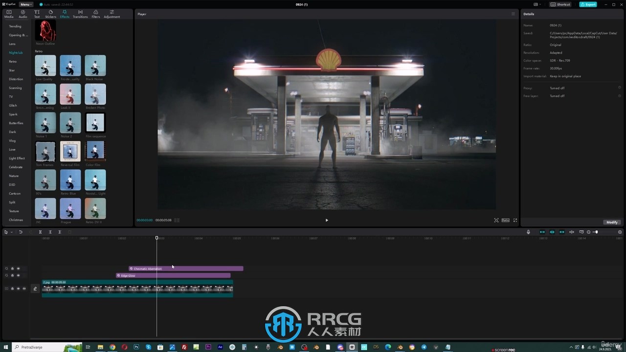Click the microphone record voiceover icon

coord(528,232)
